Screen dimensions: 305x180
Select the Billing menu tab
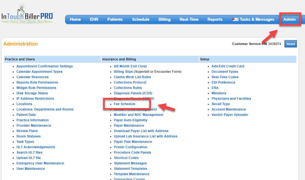click(164, 19)
